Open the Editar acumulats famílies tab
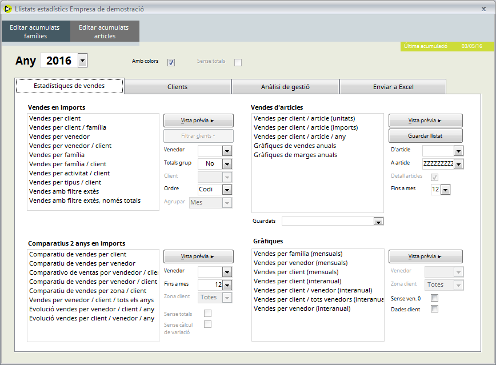 35,31
